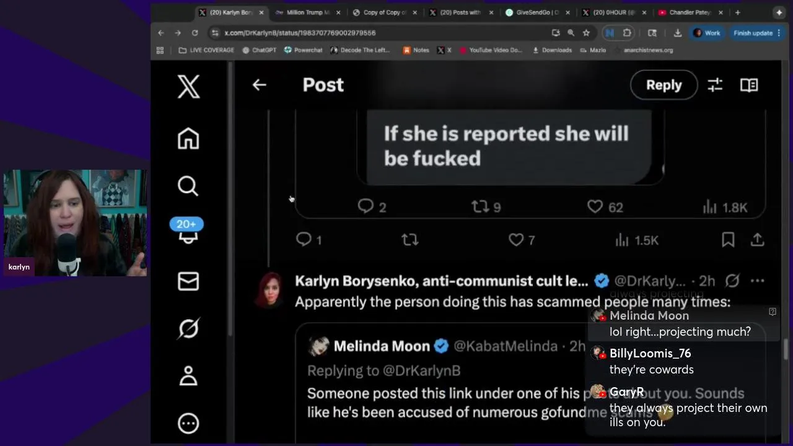793x446 pixels.
Task: Open Messages envelope in the sidebar
Action: (x=188, y=281)
